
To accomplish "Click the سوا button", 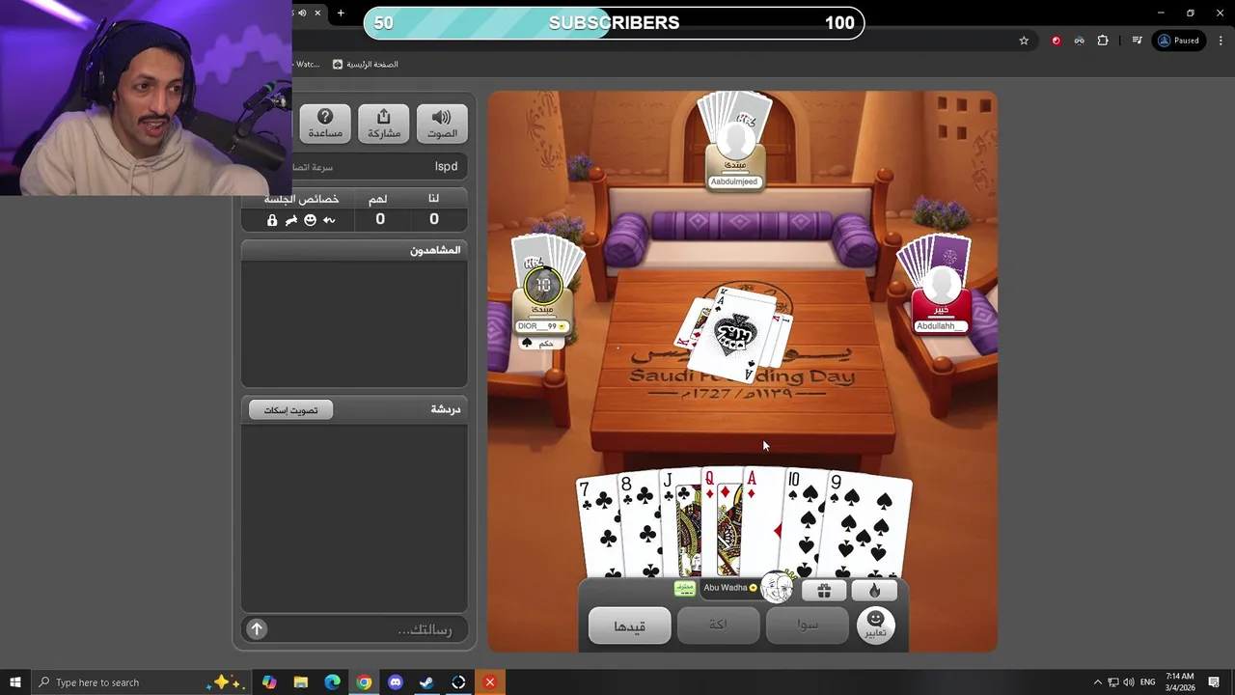I will 807,625.
